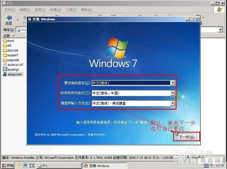Select the autorun.inf file icon
Viewport: 227px width, 169px height.
point(5,64)
